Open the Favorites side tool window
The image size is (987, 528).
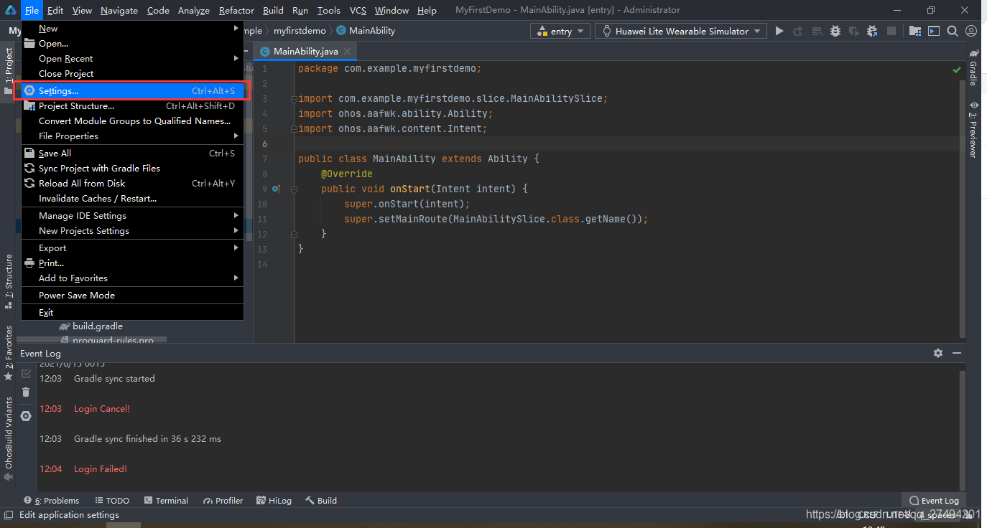pyautogui.click(x=9, y=353)
